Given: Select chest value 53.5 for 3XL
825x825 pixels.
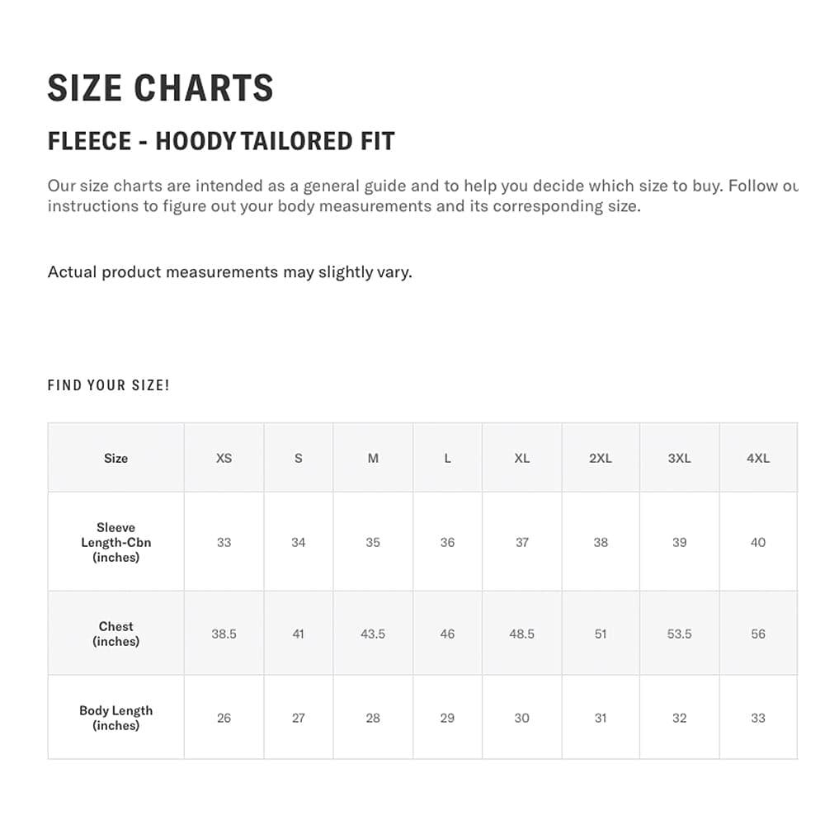Looking at the screenshot, I should [x=679, y=634].
